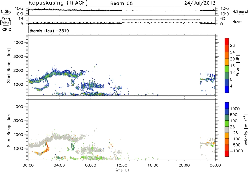
Task: Click the '12:00' time axis label
Action: [122, 165]
